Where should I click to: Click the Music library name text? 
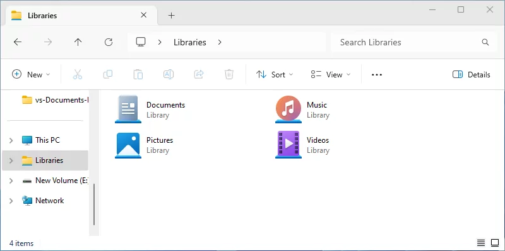(317, 105)
